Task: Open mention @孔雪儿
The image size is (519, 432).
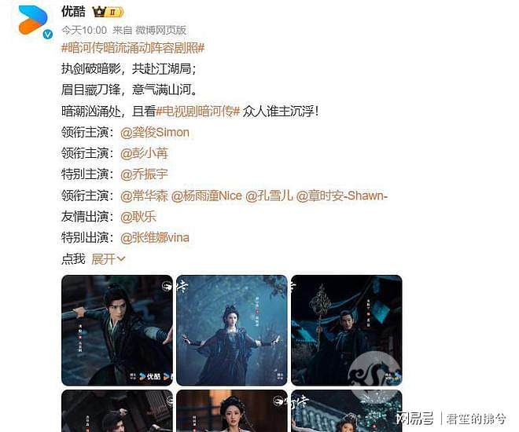Action: pos(269,196)
